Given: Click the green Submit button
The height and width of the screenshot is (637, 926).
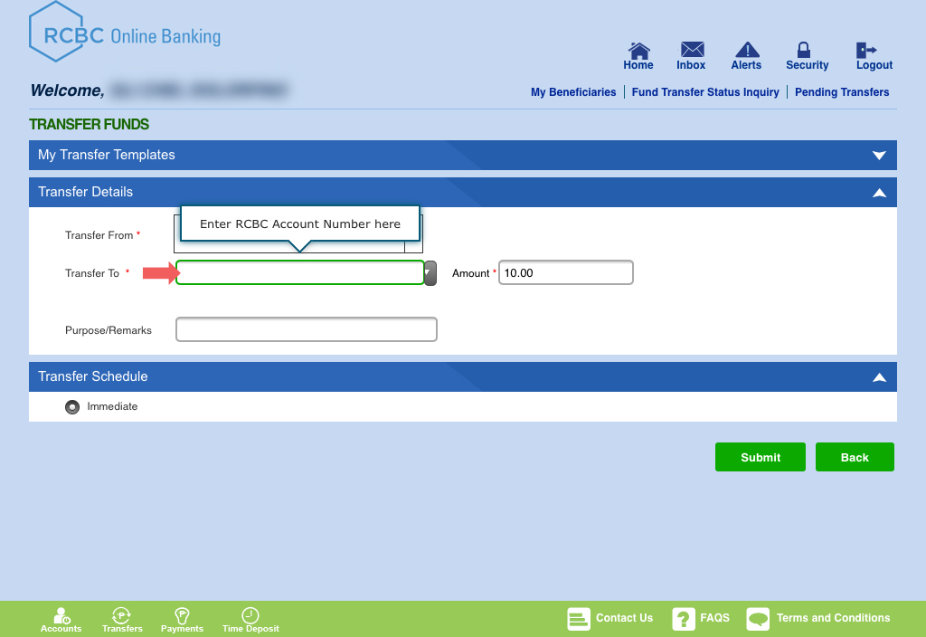Looking at the screenshot, I should 760,457.
